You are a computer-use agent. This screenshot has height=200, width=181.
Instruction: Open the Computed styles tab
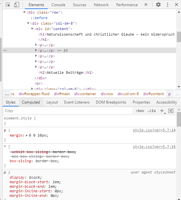pos(31,102)
